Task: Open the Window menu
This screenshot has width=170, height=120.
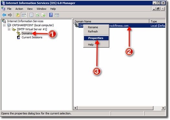Action: pyautogui.click(x=42, y=9)
